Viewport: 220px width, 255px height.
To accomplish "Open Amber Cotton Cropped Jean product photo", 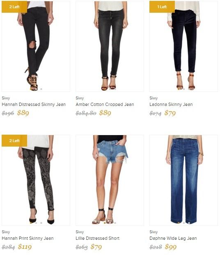I will click(110, 46).
